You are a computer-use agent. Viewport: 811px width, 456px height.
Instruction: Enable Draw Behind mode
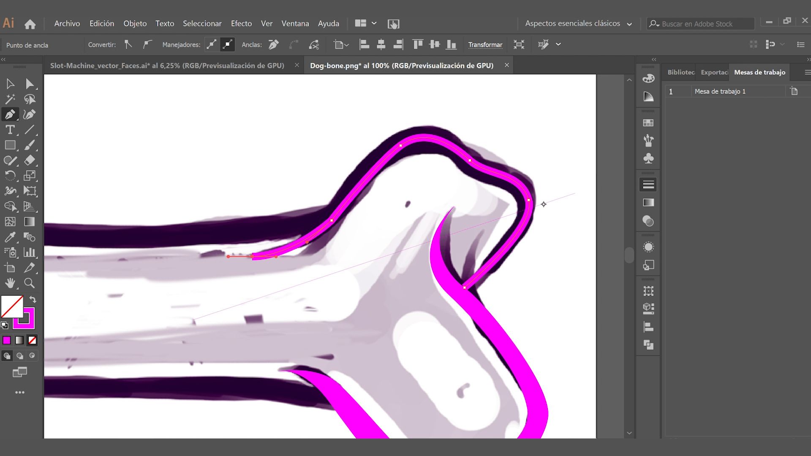coord(19,356)
